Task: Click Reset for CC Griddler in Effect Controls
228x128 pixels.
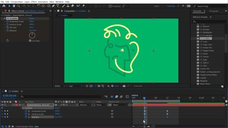Action: [x=32, y=18]
